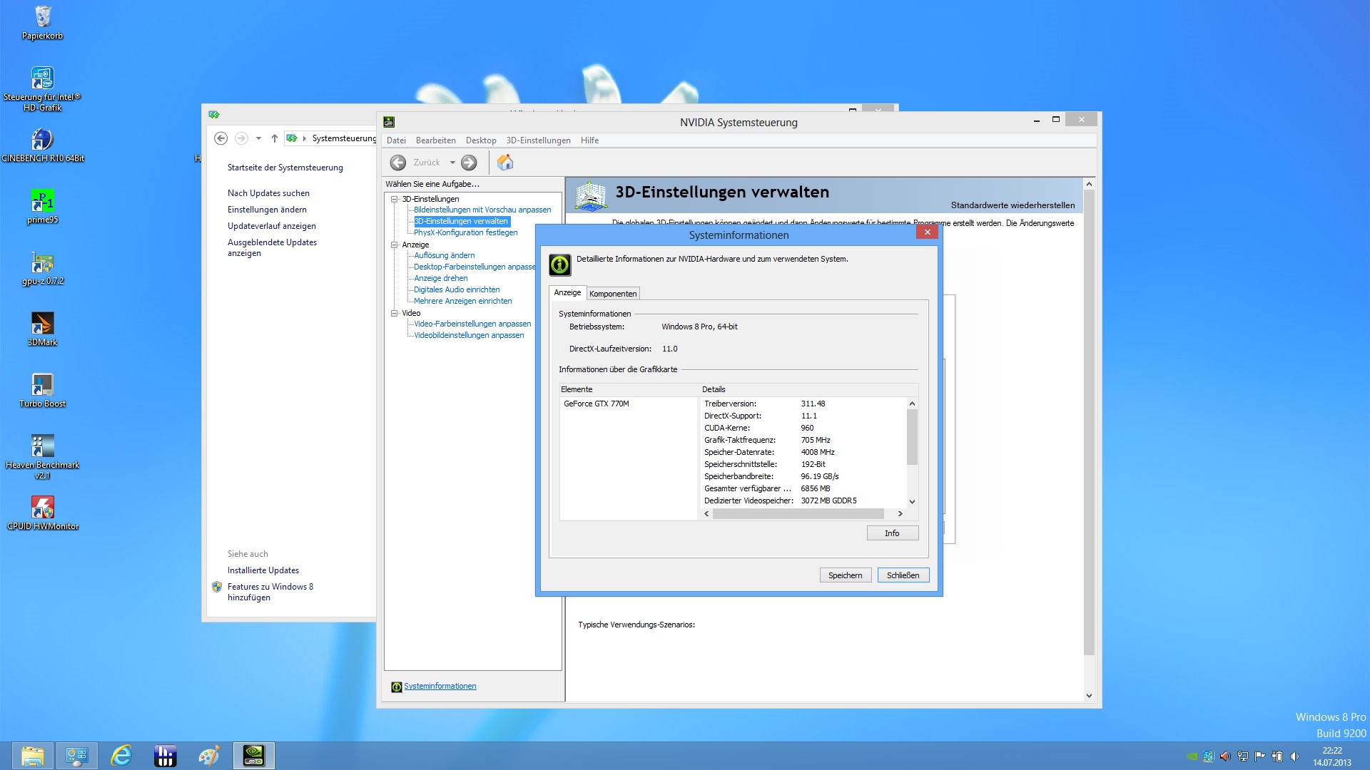The height and width of the screenshot is (770, 1370).
Task: Select PhysX-Konfiguration festlegen
Action: click(465, 232)
